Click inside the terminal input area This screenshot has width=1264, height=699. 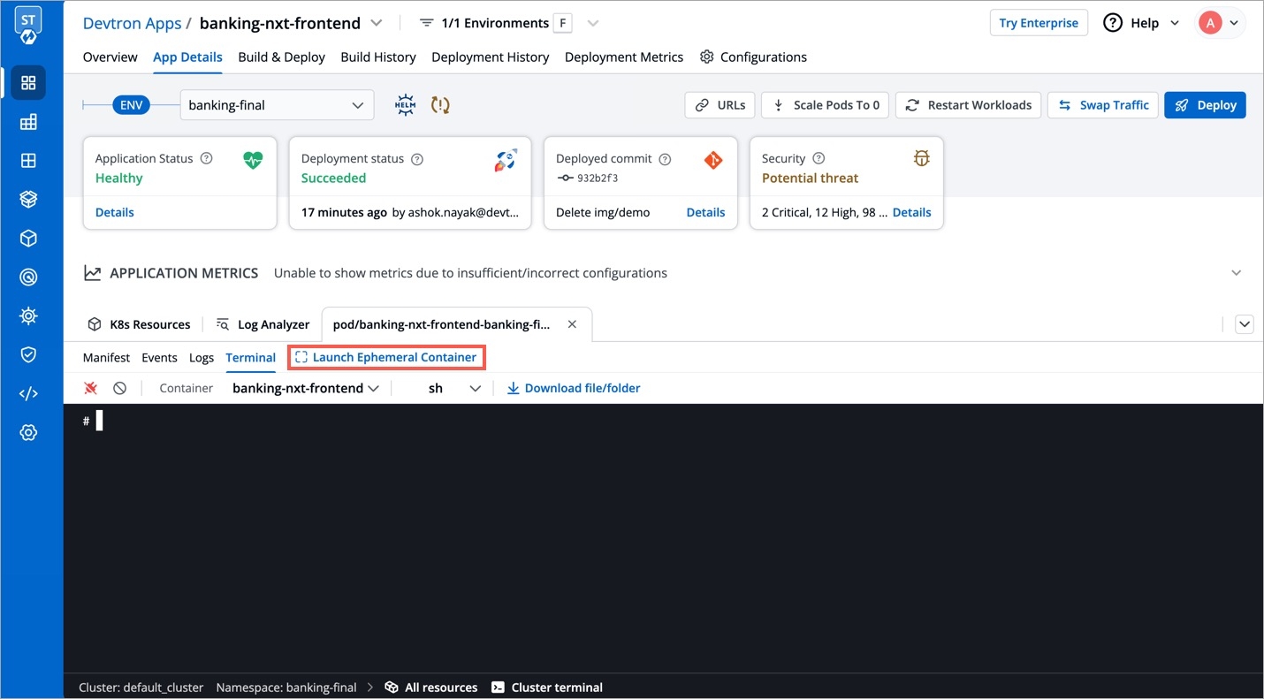[x=619, y=530]
